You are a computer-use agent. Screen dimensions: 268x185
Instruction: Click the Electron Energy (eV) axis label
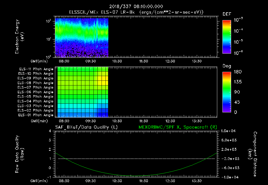pos(19,37)
